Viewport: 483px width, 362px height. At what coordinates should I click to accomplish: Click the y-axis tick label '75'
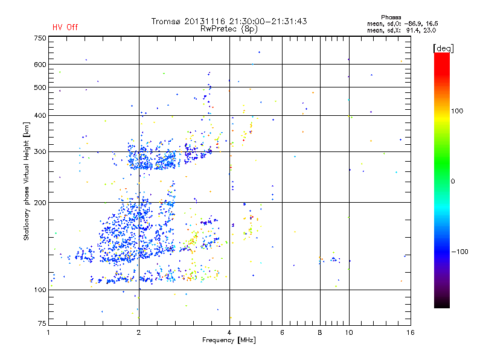tap(42, 323)
